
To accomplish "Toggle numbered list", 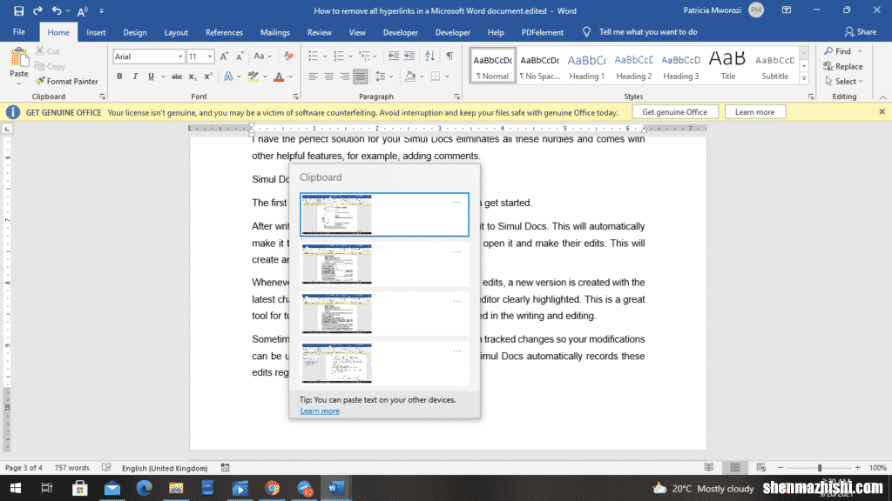I will pyautogui.click(x=339, y=56).
